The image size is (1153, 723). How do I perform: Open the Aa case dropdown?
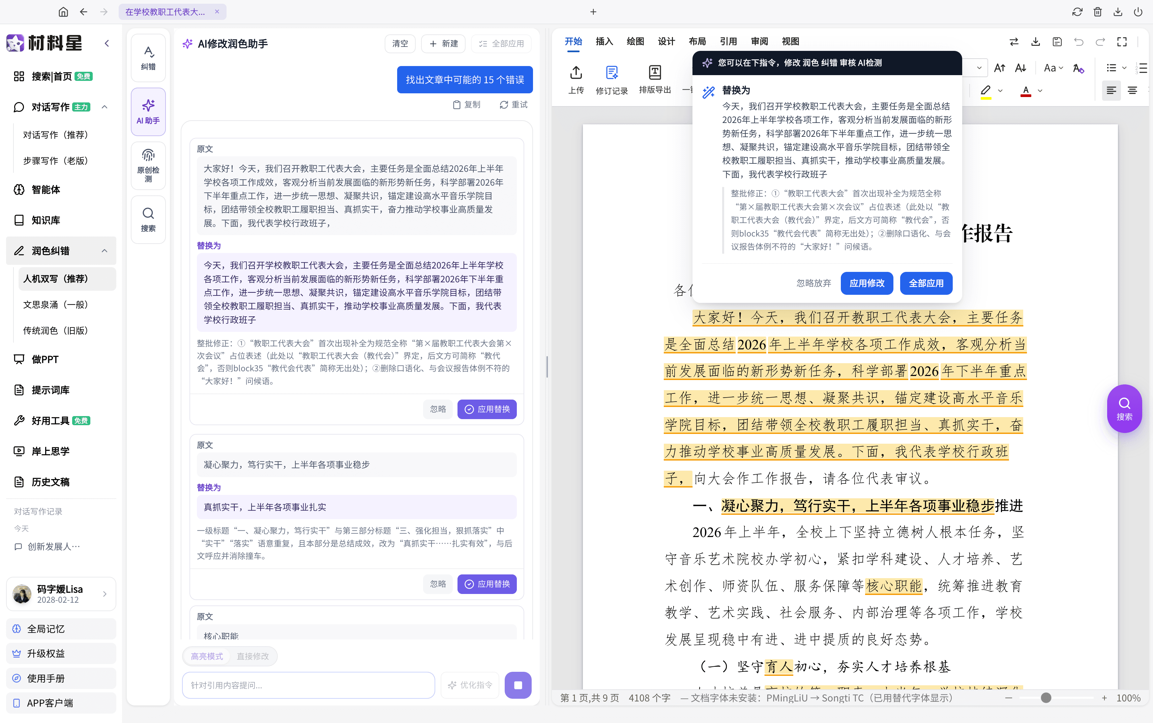pos(1054,68)
